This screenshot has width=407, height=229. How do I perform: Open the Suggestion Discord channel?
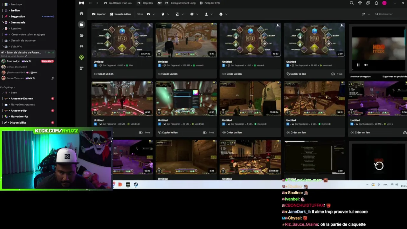pyautogui.click(x=18, y=16)
